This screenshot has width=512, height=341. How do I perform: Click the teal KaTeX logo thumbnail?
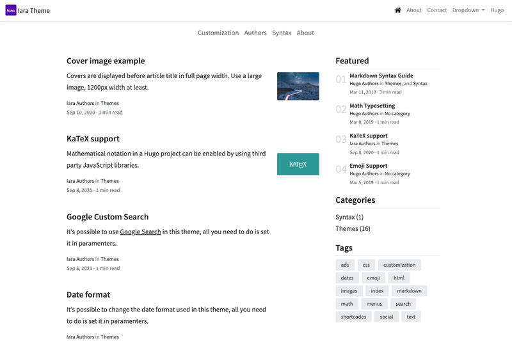click(x=298, y=164)
